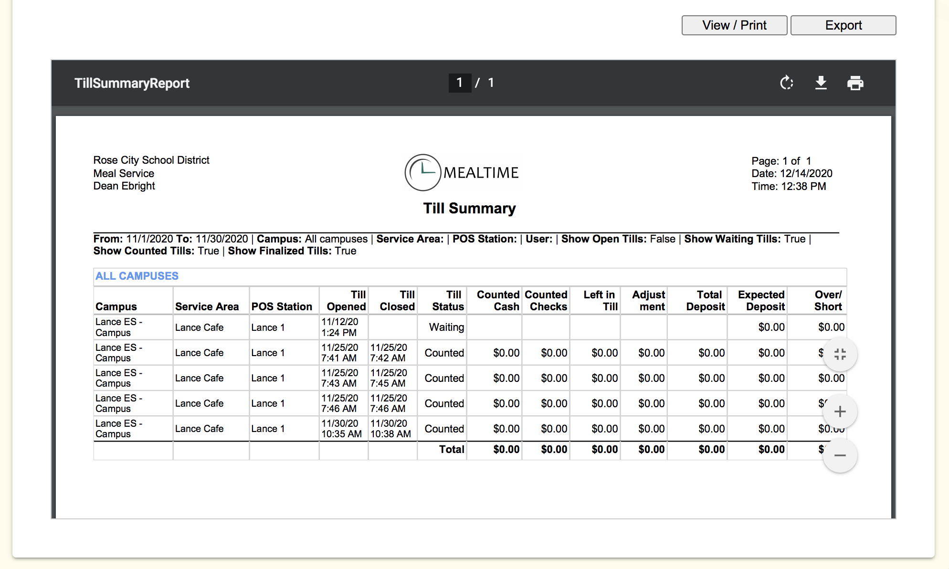The width and height of the screenshot is (949, 569).
Task: Click the fit-to-page button
Action: point(840,354)
